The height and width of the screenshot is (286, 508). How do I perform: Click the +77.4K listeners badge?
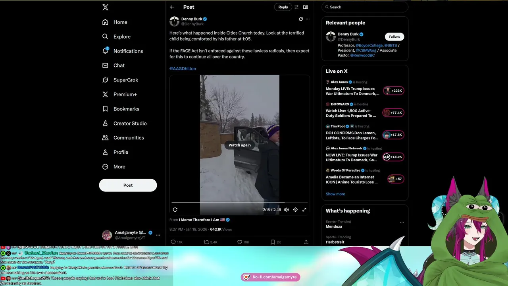click(393, 113)
